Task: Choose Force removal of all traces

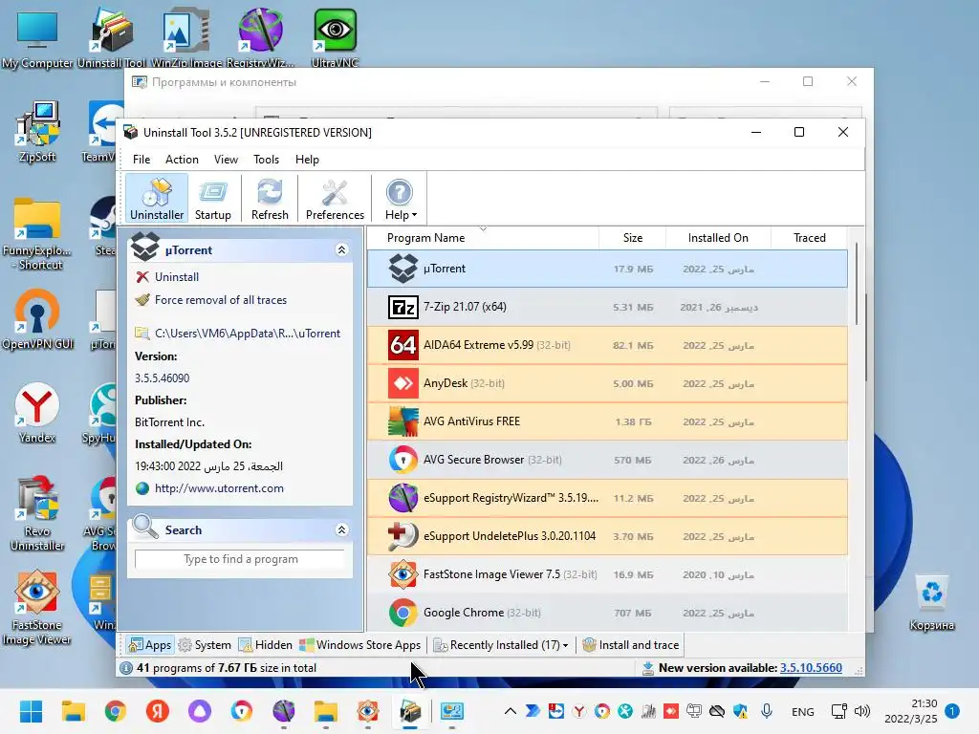Action: 221,300
